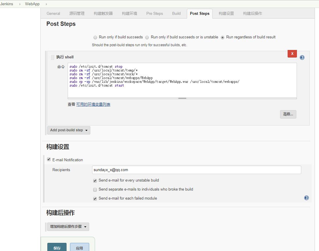Expand the 增加构建后操作步骤 dropdown
This screenshot has height=251, width=319.
68,227
